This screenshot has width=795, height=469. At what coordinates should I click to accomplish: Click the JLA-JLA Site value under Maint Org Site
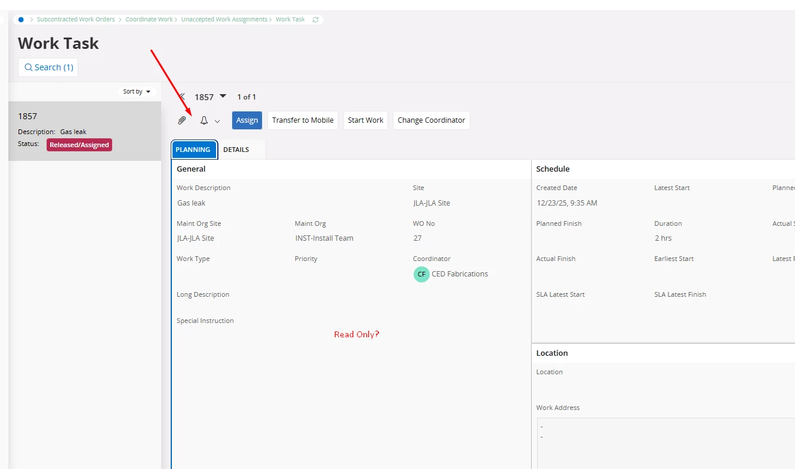195,238
